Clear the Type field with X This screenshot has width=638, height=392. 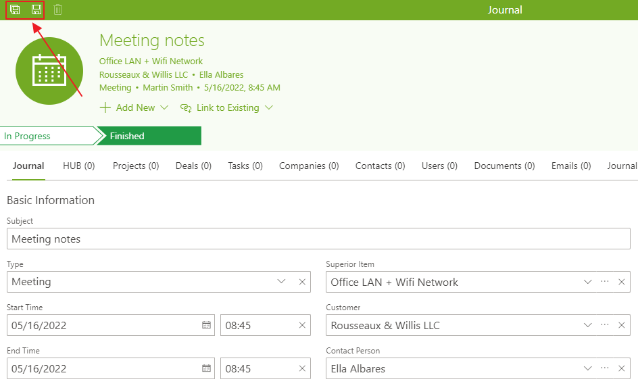[x=302, y=282]
